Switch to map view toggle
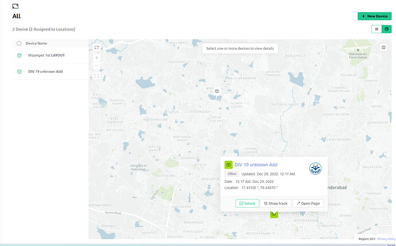The height and width of the screenshot is (246, 396). coord(386,29)
